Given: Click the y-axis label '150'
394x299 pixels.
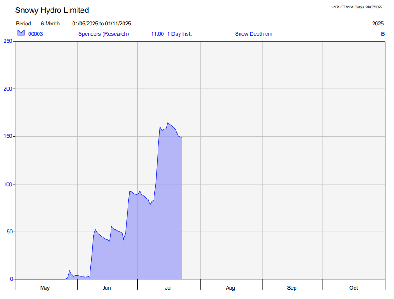Looking at the screenshot, I should tap(8, 136).
